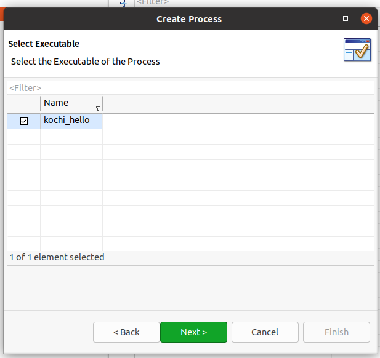Click the blank header above the checkbox column
Image resolution: width=380 pixels, height=358 pixels.
pos(24,103)
